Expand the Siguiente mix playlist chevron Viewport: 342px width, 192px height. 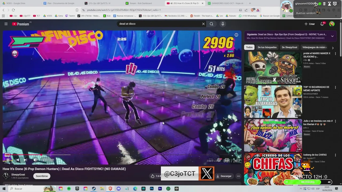(332, 36)
